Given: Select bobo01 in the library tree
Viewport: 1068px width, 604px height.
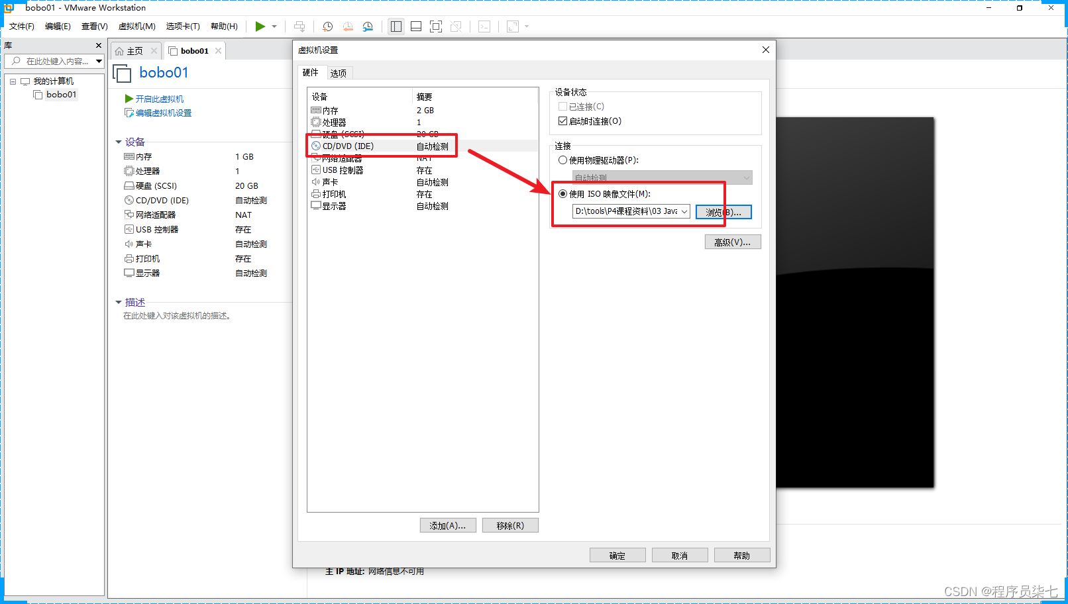Looking at the screenshot, I should click(x=61, y=95).
